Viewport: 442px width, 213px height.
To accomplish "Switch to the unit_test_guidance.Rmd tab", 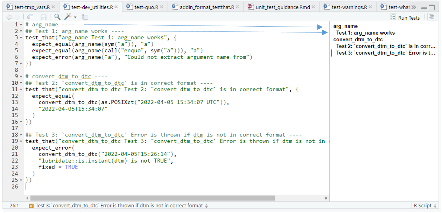I will [x=282, y=7].
